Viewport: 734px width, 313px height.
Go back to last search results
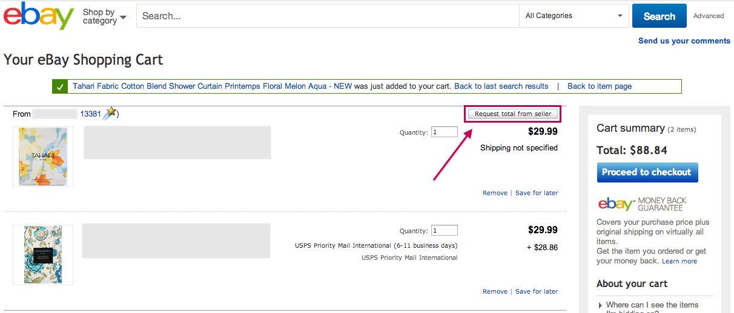coord(501,86)
